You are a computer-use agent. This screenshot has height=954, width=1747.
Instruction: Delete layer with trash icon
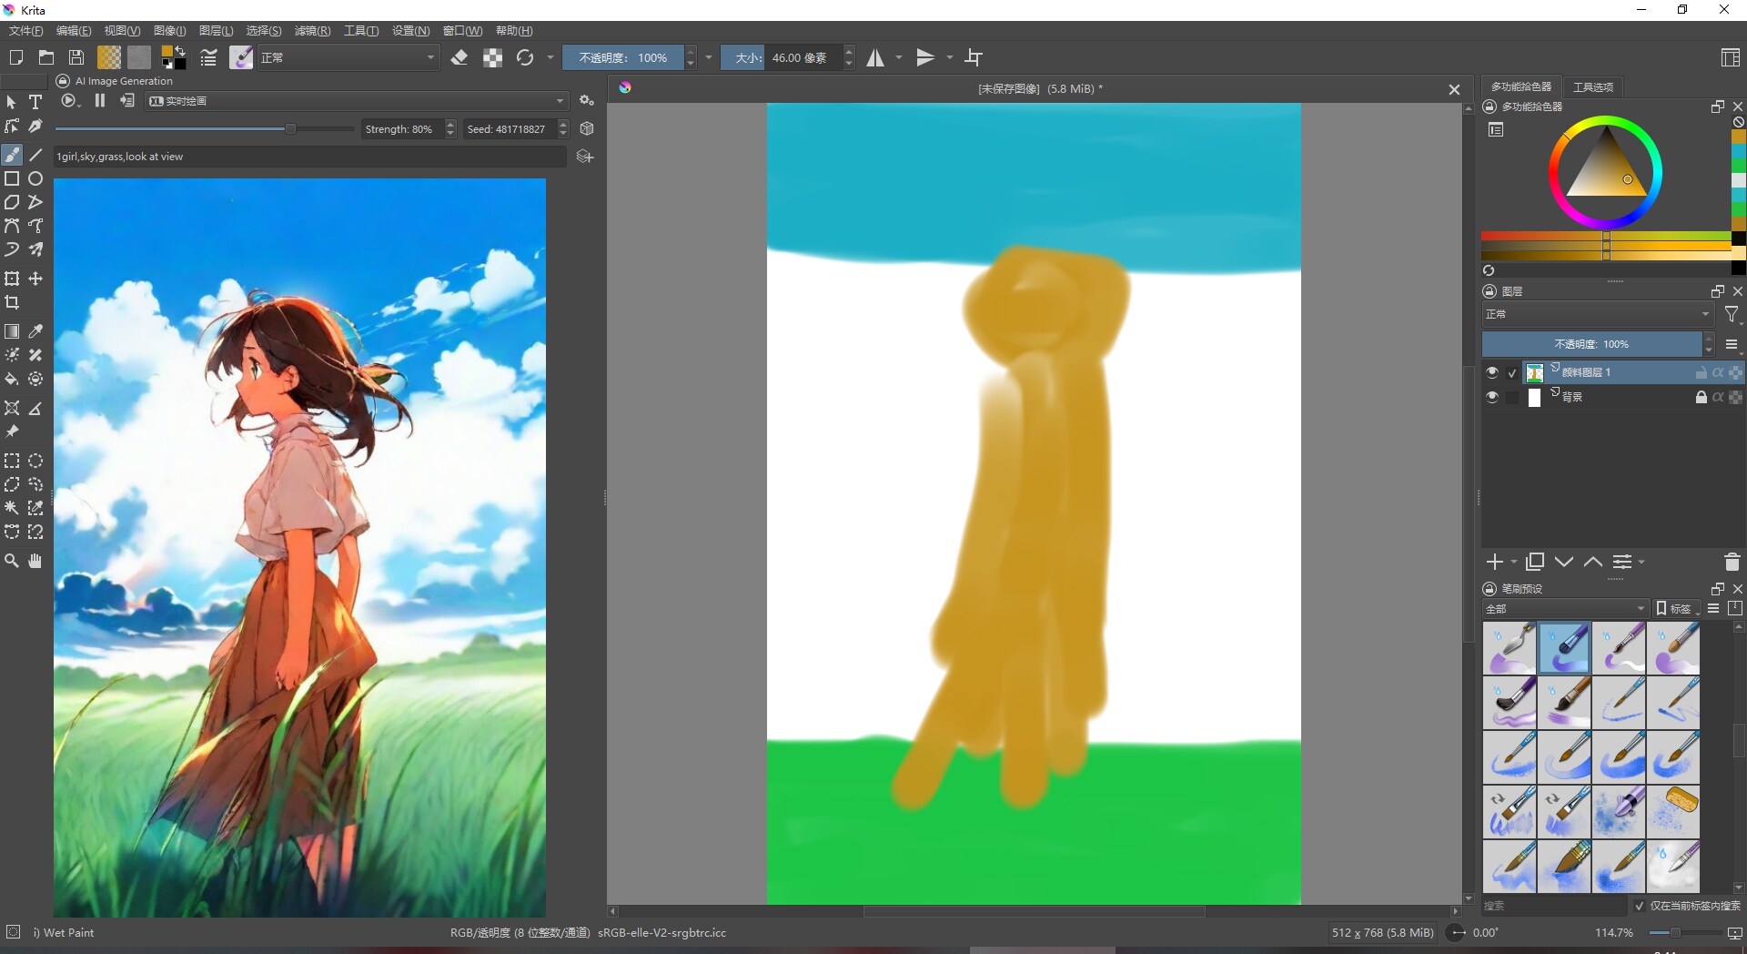(1732, 562)
